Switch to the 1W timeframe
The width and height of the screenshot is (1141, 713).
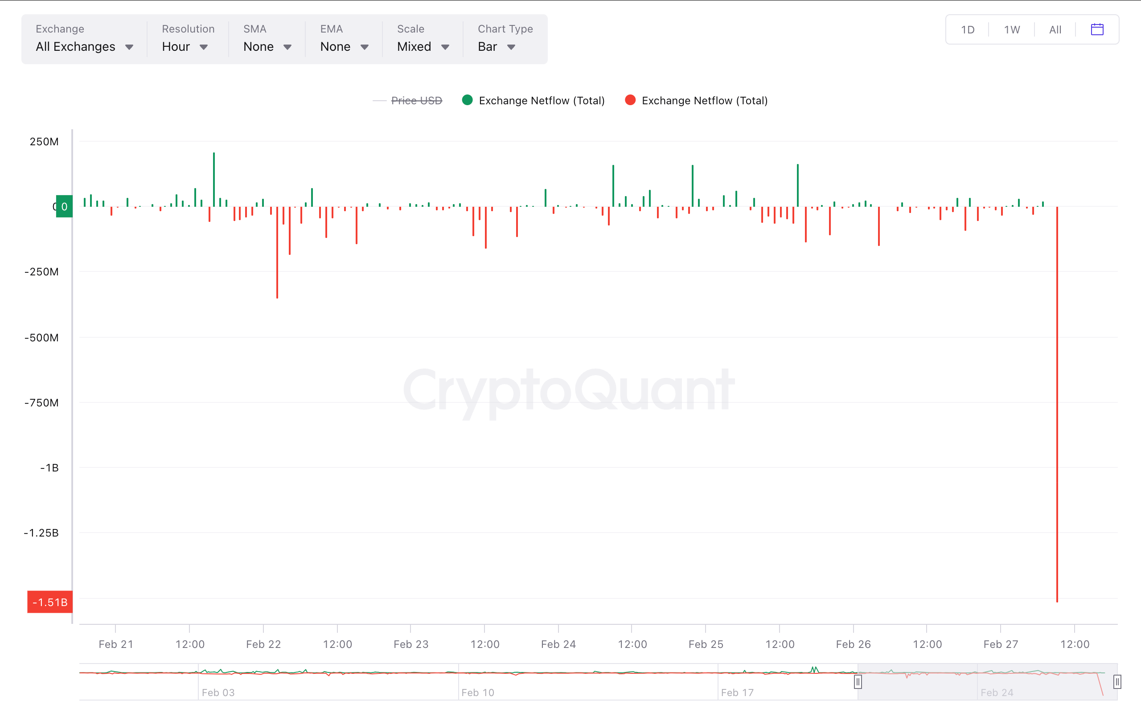click(x=1011, y=29)
